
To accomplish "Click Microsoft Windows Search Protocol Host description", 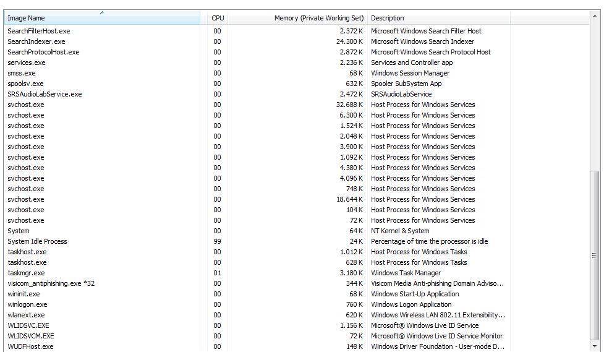I will [431, 52].
